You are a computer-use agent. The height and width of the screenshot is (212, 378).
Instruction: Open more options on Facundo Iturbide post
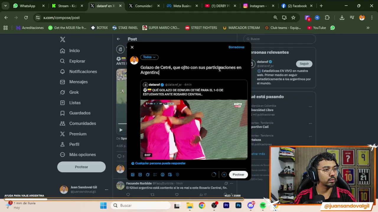(x=232, y=183)
